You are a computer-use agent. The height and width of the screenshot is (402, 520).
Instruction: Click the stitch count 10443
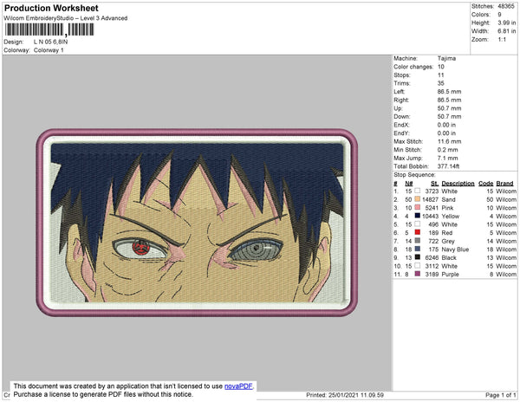[430, 216]
